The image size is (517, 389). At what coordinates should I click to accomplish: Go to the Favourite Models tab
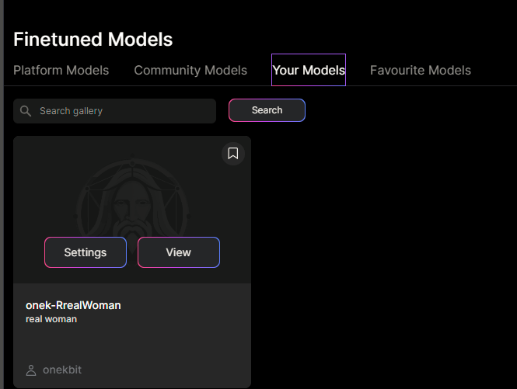point(420,70)
